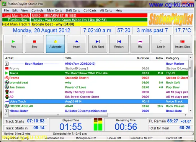Click the horizontal scrollbar thumb
Screen dimensions: 196x142
58,115
